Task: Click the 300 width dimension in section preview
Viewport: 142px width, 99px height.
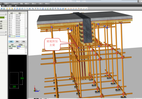Action: coord(14,87)
